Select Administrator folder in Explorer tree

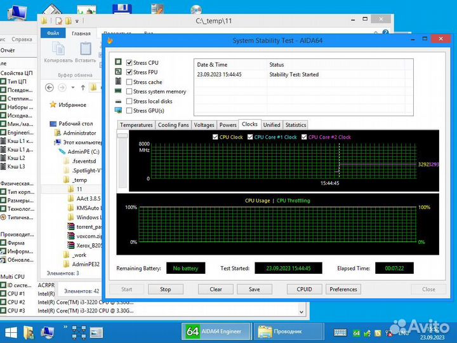pyautogui.click(x=79, y=133)
